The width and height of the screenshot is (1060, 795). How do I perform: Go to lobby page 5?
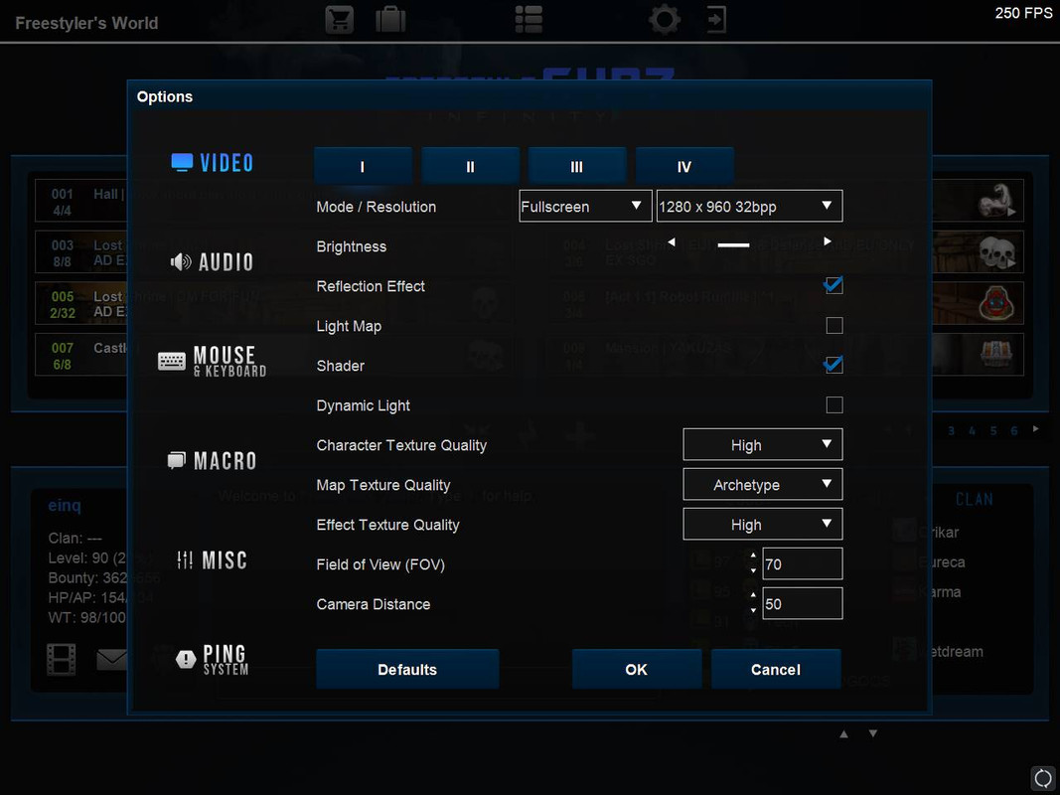[993, 430]
